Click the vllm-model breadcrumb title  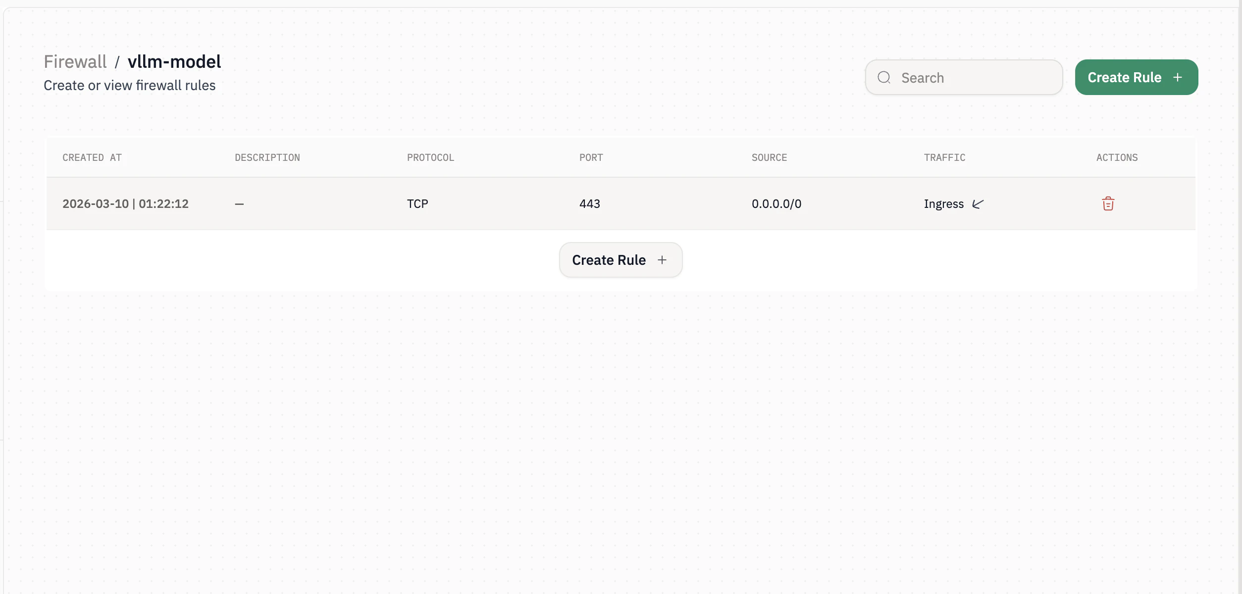tap(174, 62)
